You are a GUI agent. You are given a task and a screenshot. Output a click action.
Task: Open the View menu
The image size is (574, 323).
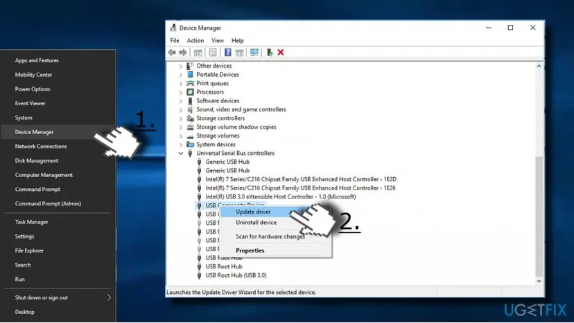(218, 41)
